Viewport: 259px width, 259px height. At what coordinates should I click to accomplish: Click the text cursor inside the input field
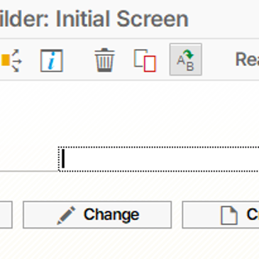click(x=63, y=159)
